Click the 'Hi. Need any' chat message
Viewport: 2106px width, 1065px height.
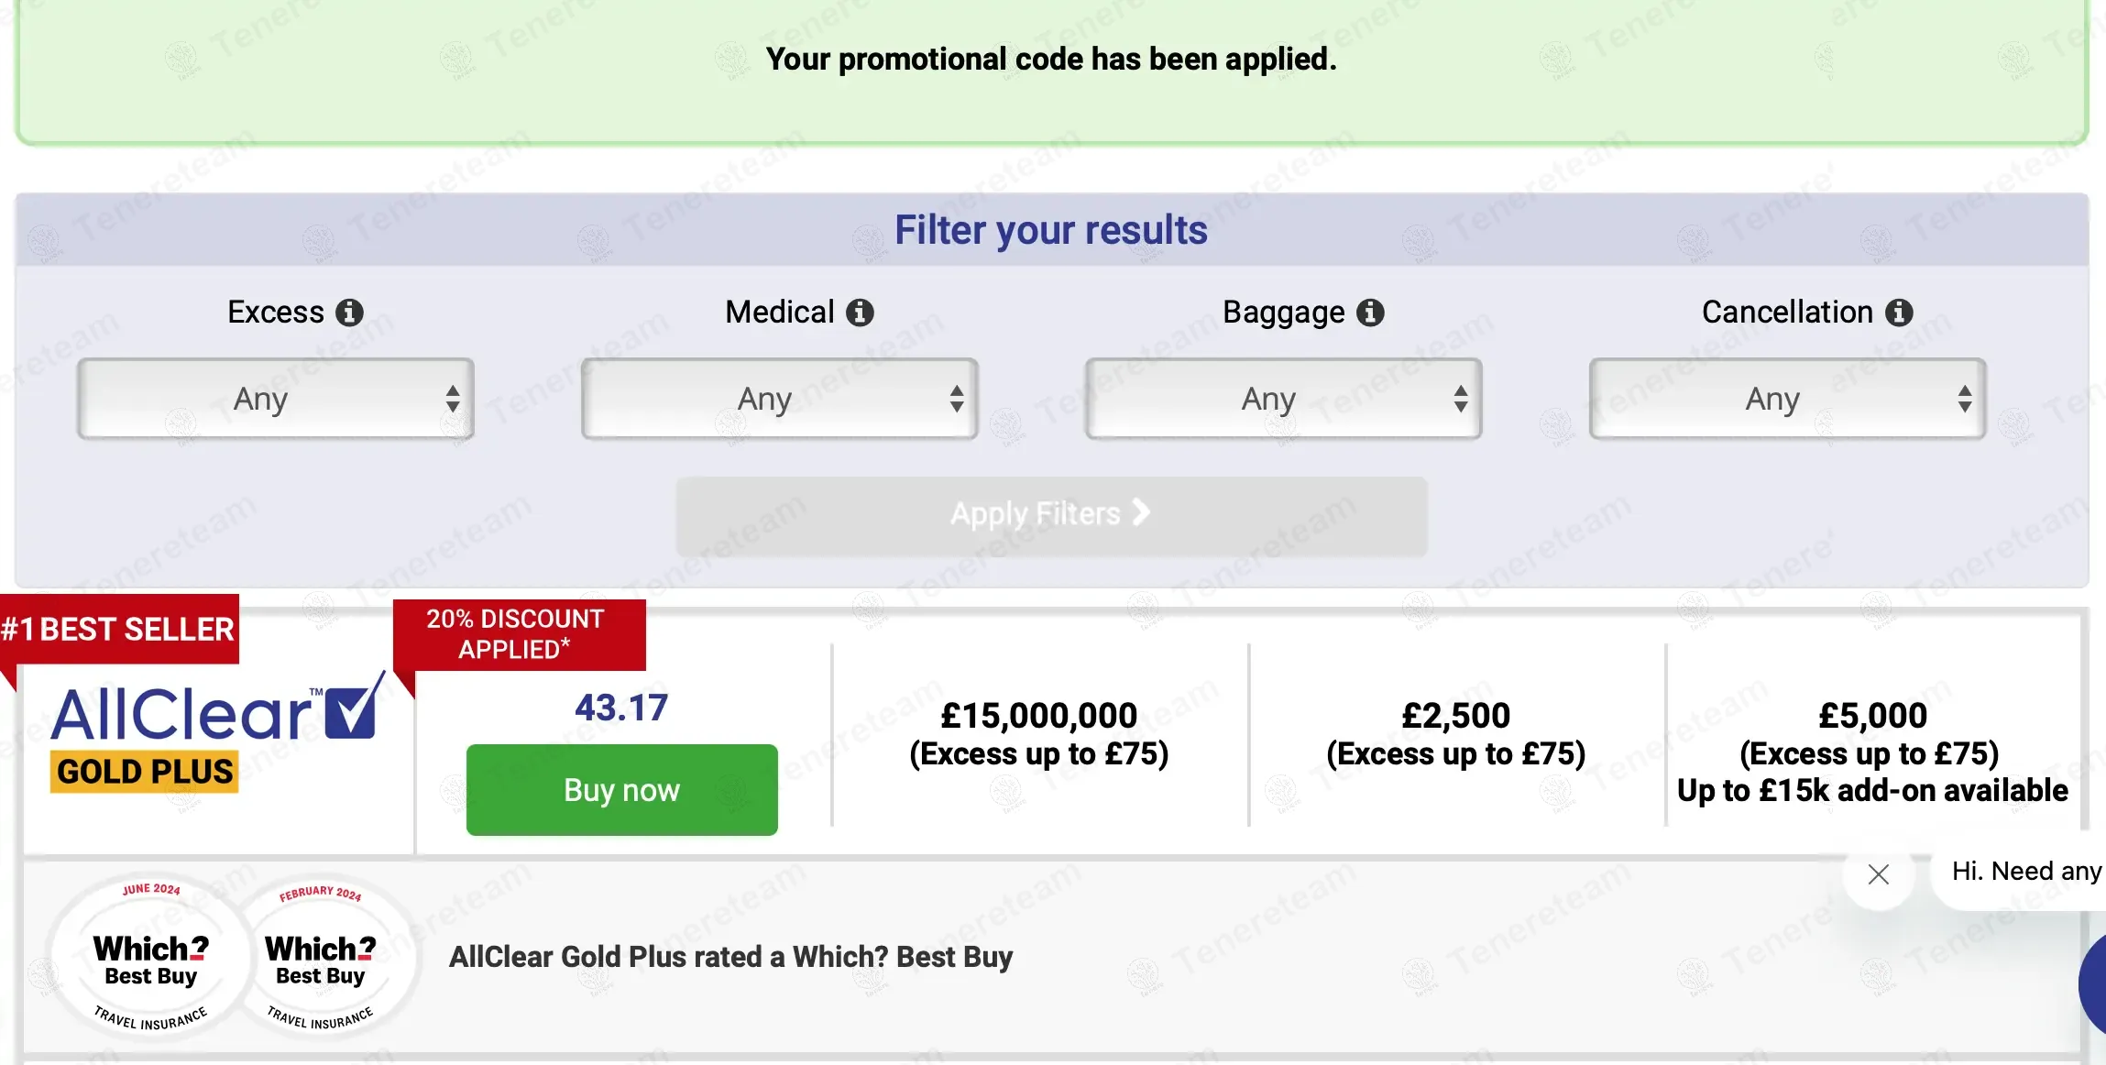pos(2025,871)
